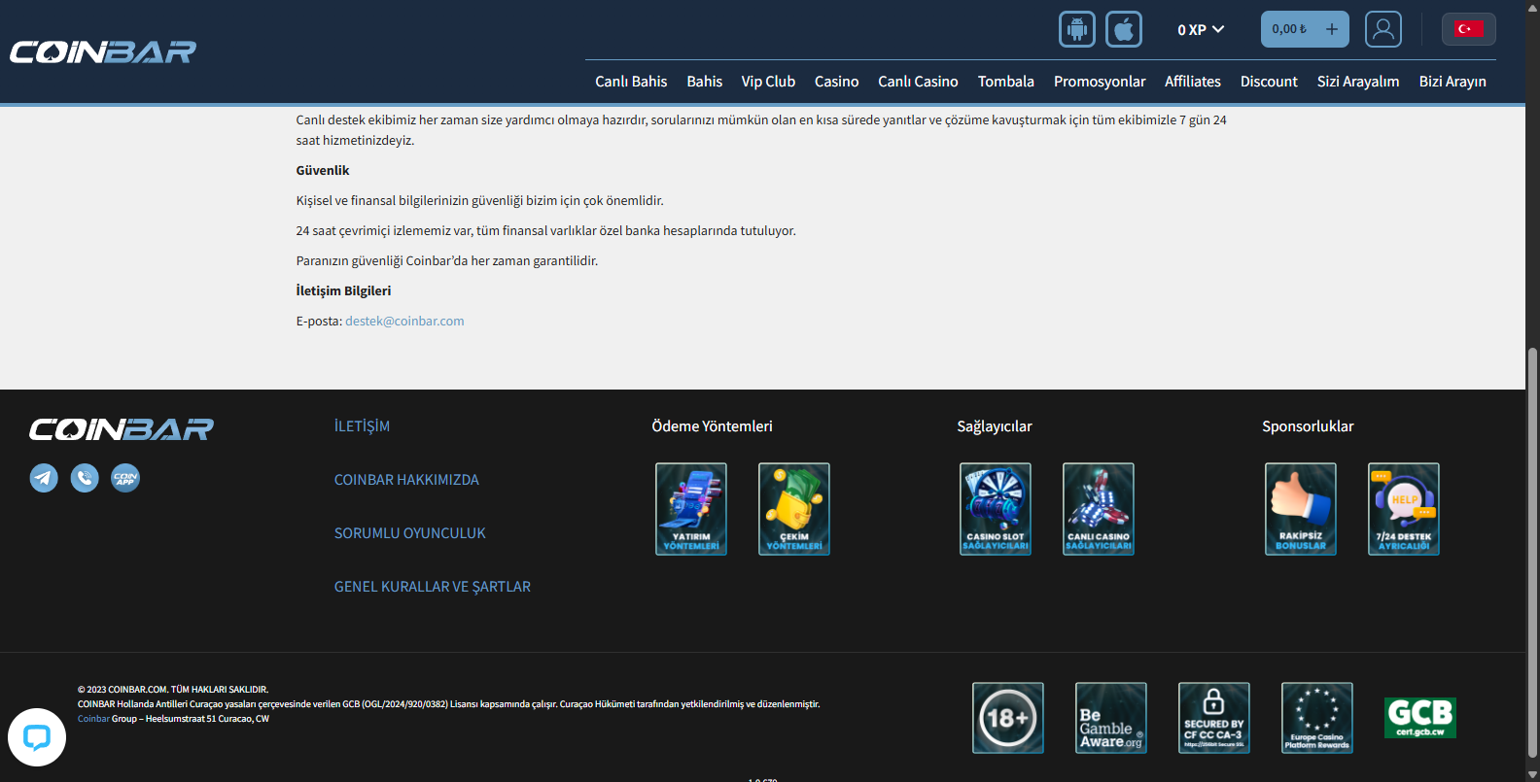The width and height of the screenshot is (1540, 782).
Task: Go to the Discount page
Action: (x=1269, y=82)
